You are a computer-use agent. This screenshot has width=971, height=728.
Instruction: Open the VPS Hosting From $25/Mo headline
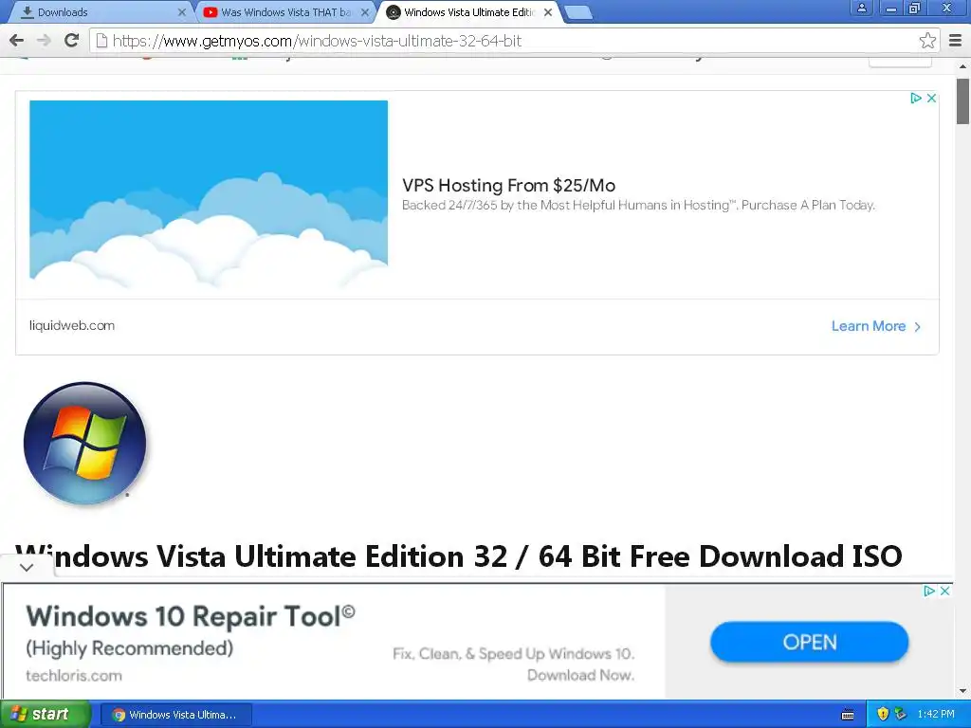point(508,185)
